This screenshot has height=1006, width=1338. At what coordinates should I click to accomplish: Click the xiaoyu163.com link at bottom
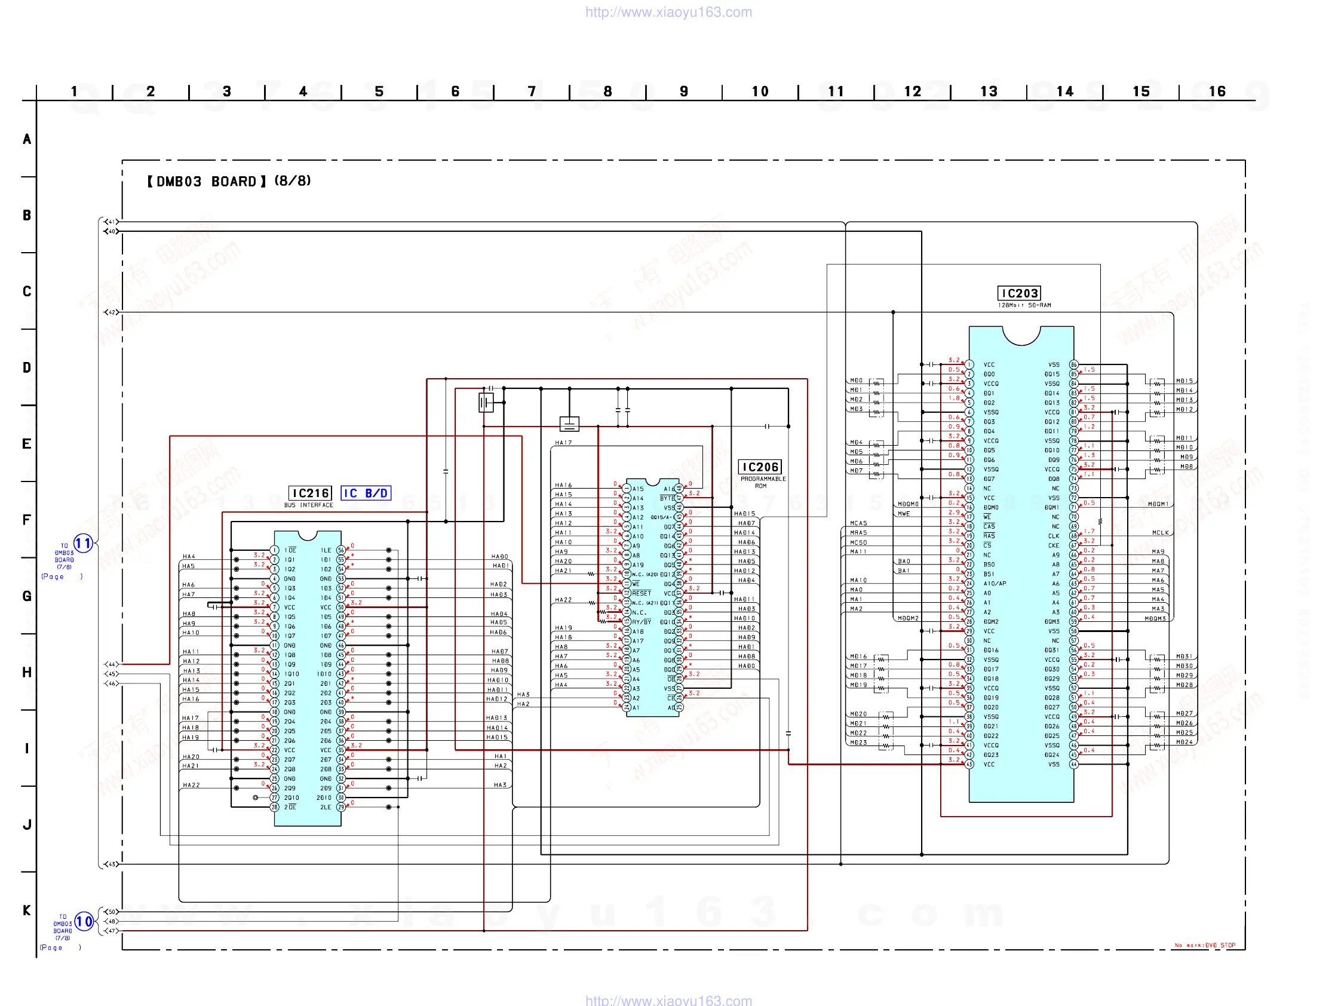[668, 1000]
